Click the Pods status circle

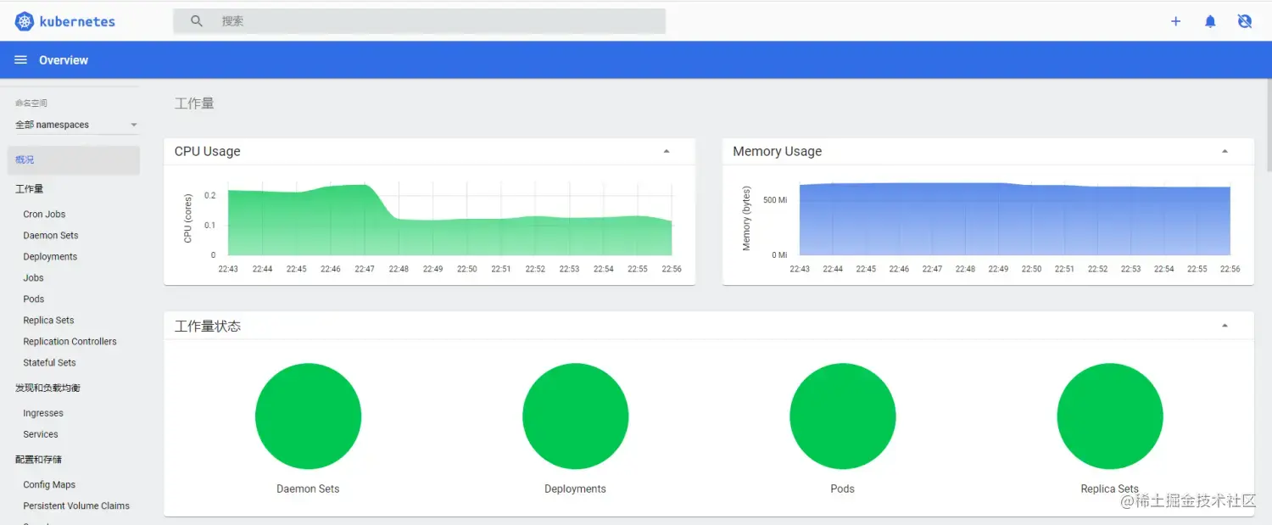pyautogui.click(x=842, y=416)
